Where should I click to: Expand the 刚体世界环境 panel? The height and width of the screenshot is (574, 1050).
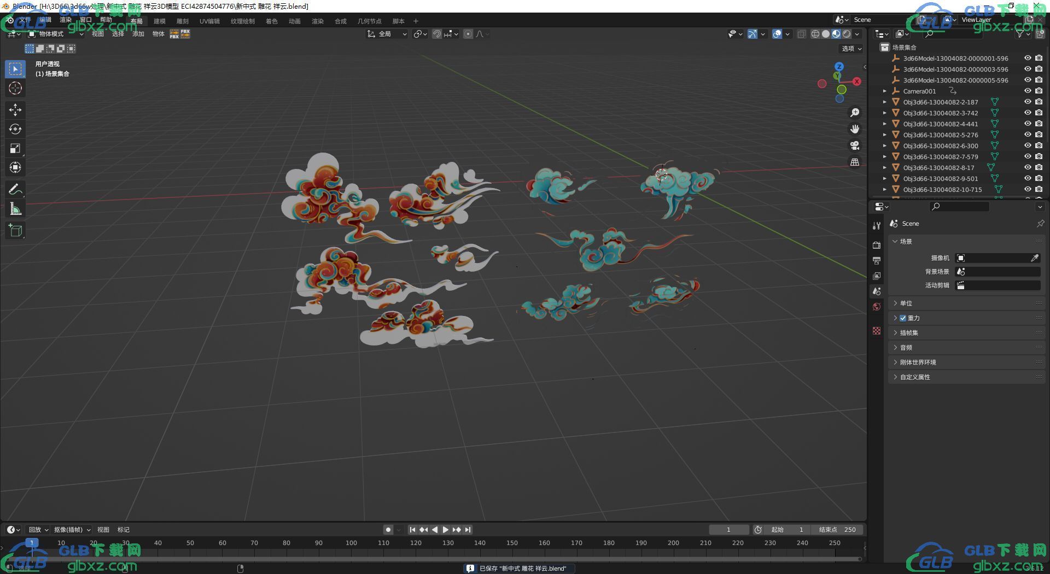(967, 362)
